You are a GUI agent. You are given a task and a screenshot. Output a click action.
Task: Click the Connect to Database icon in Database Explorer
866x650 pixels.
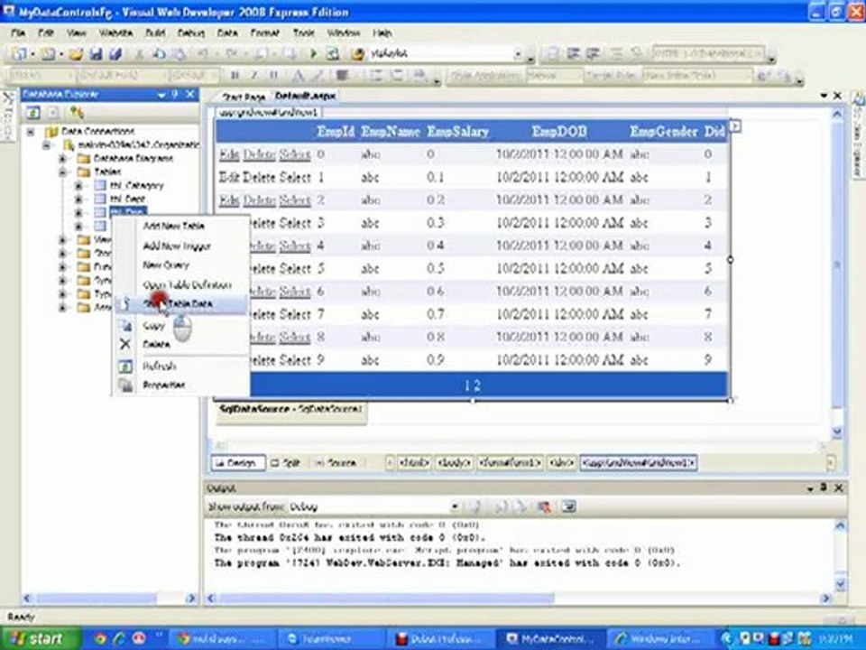pos(77,114)
